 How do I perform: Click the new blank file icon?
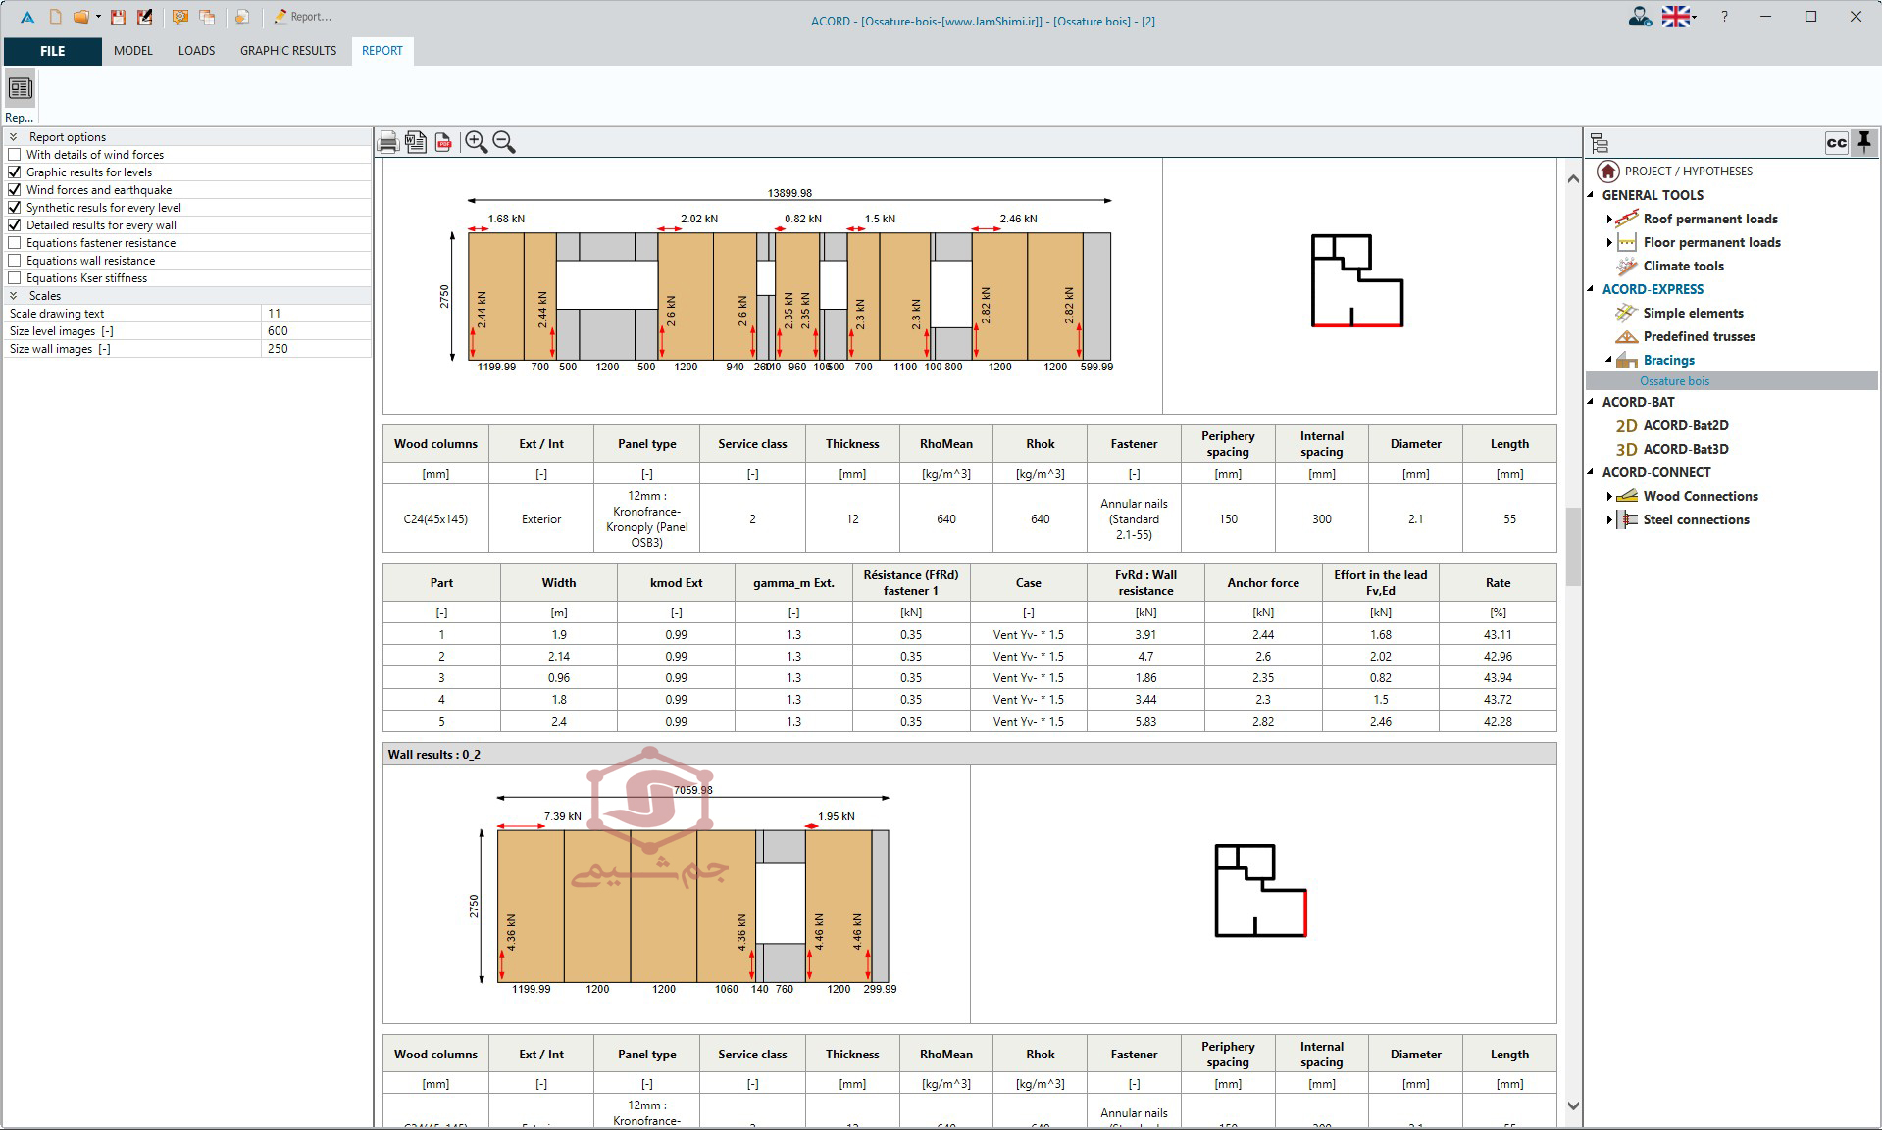55,17
